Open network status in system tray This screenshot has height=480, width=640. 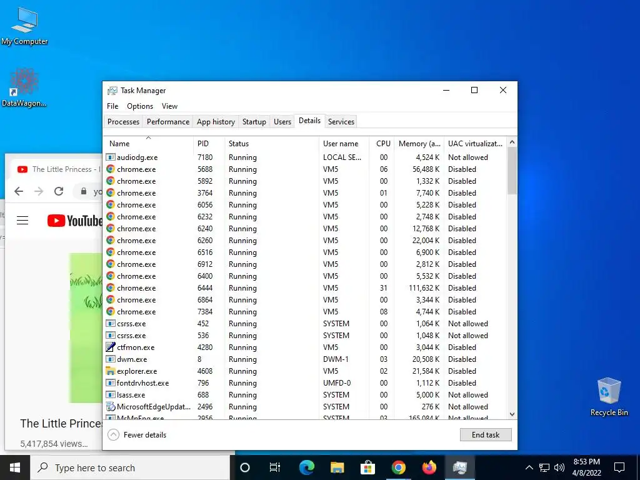pyautogui.click(x=544, y=467)
